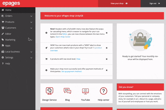The height and width of the screenshot is (110, 166).
Task: Open the Marketing menu item
Action: [18, 40]
